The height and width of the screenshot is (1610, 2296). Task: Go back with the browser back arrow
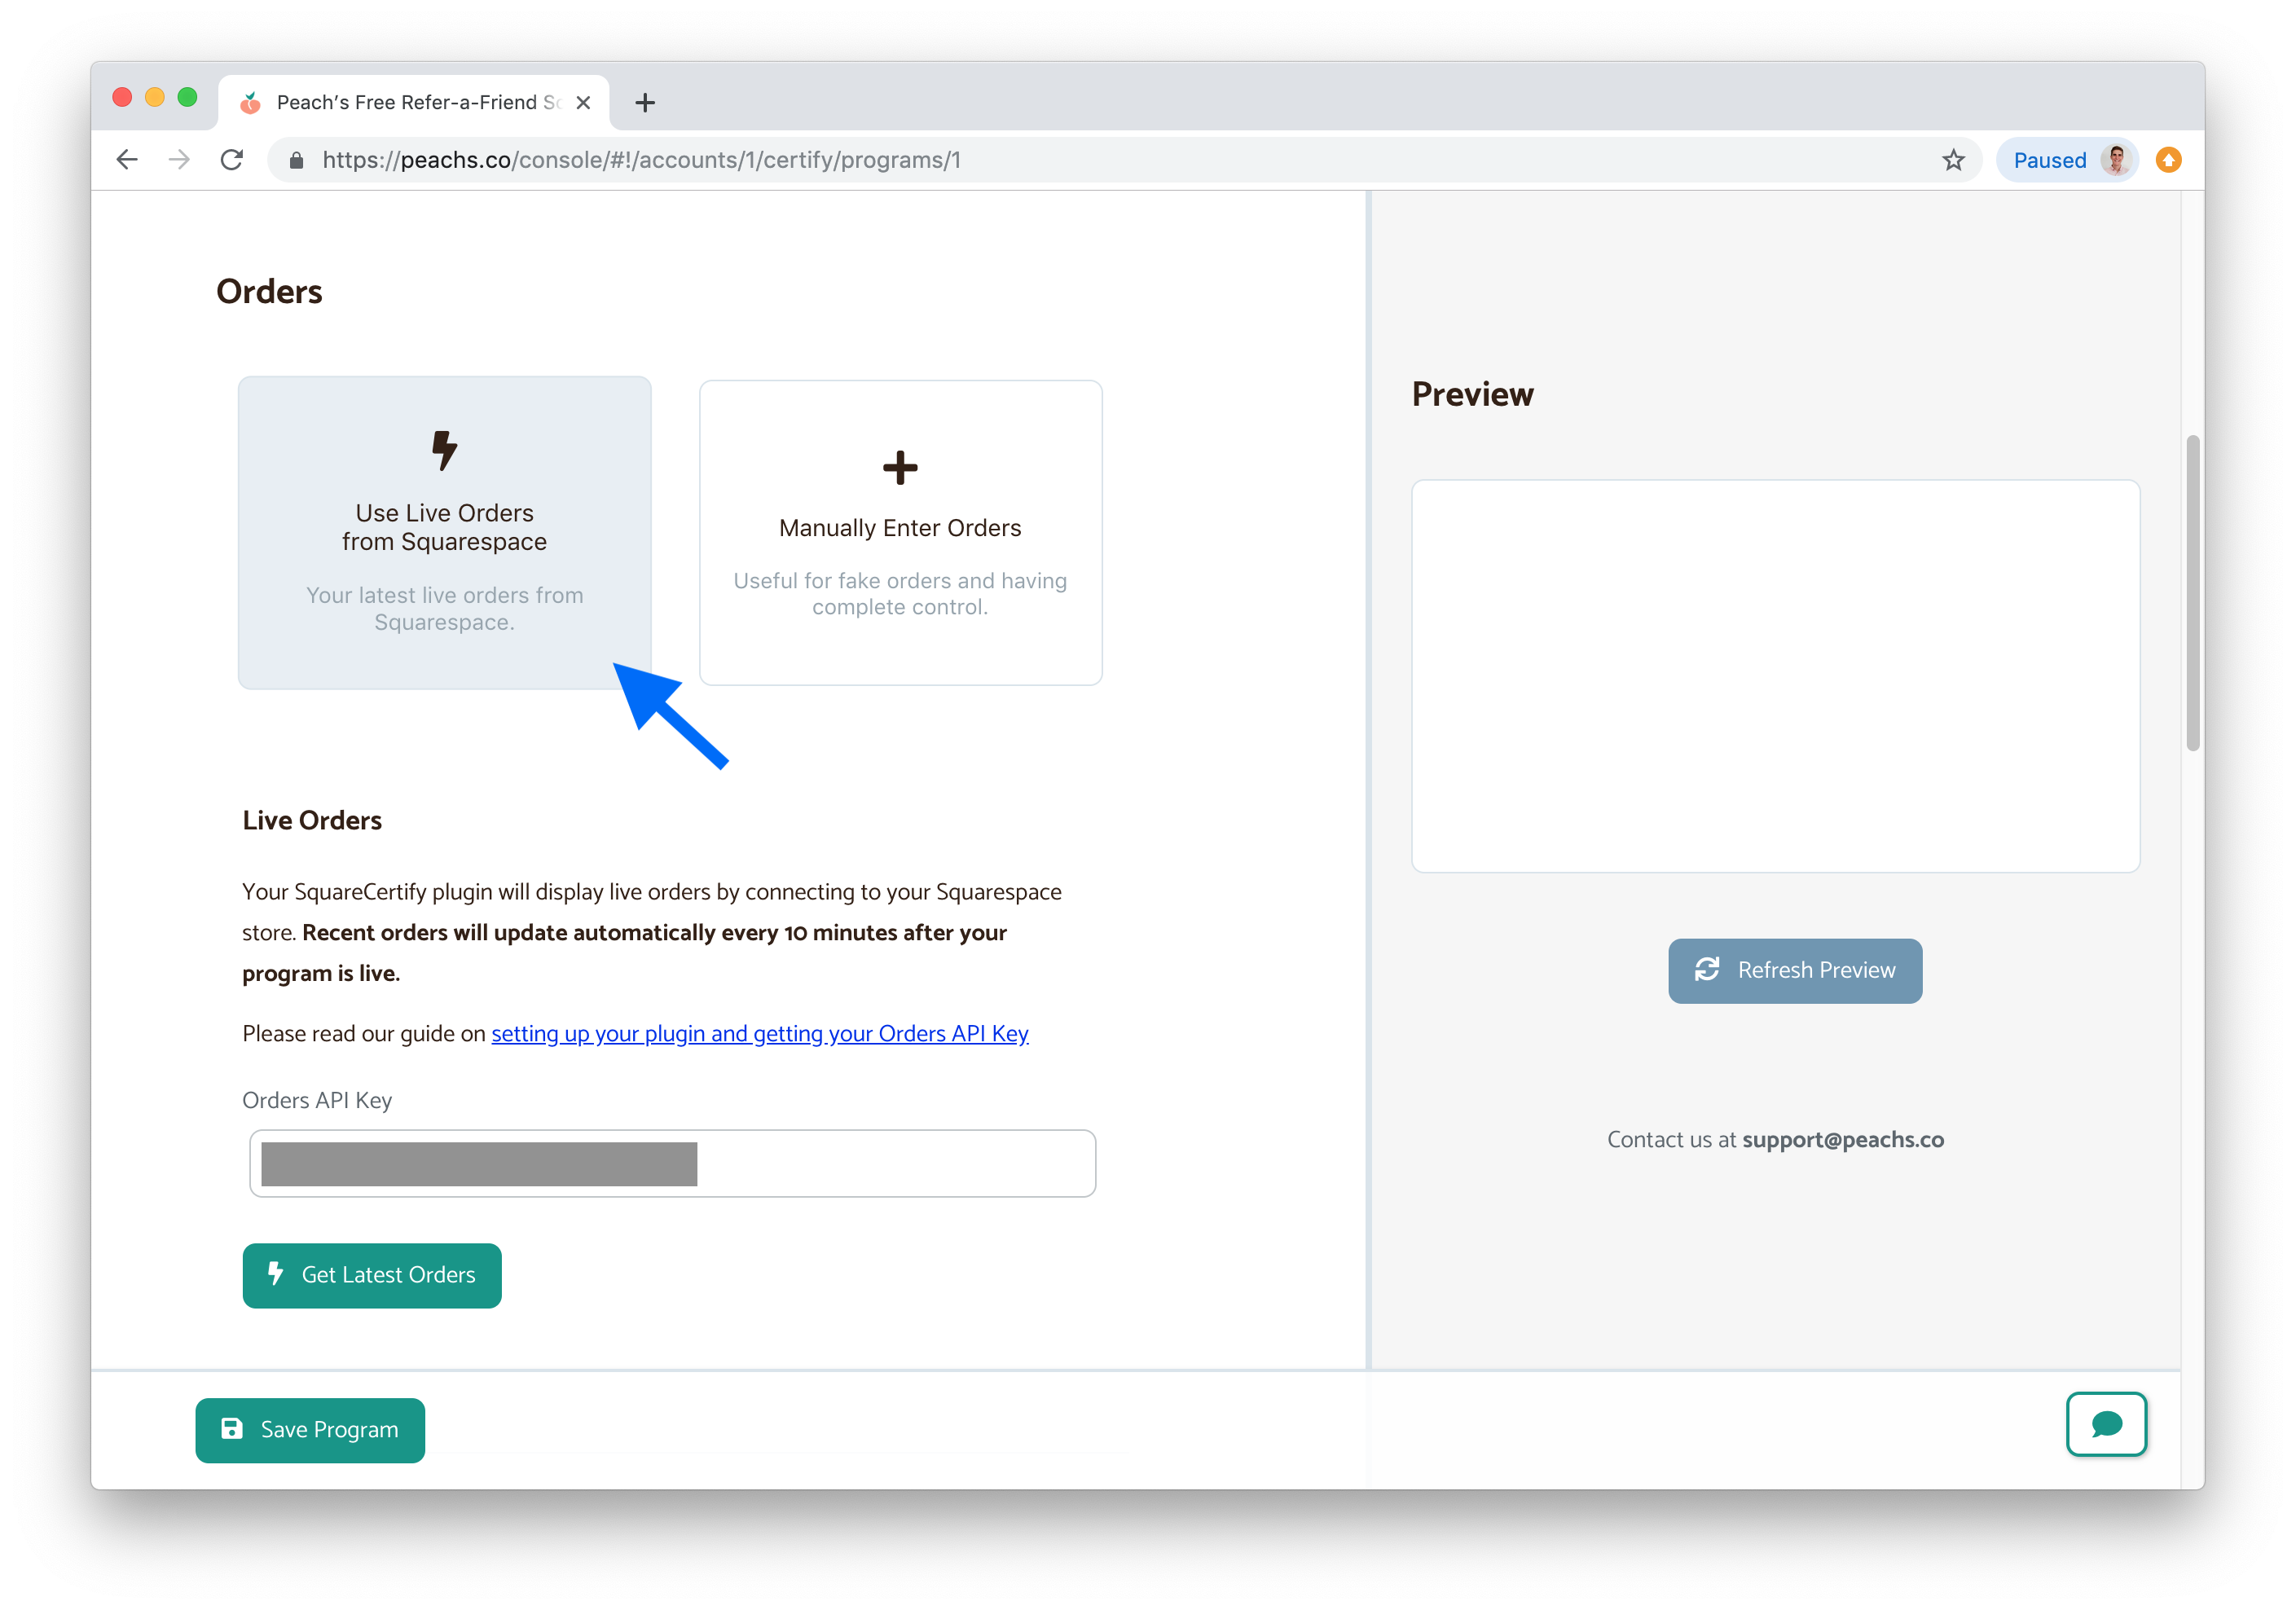[x=127, y=160]
